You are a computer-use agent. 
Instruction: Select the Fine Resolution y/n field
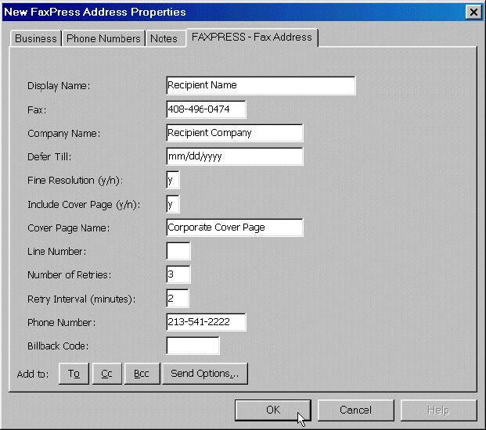[173, 181]
